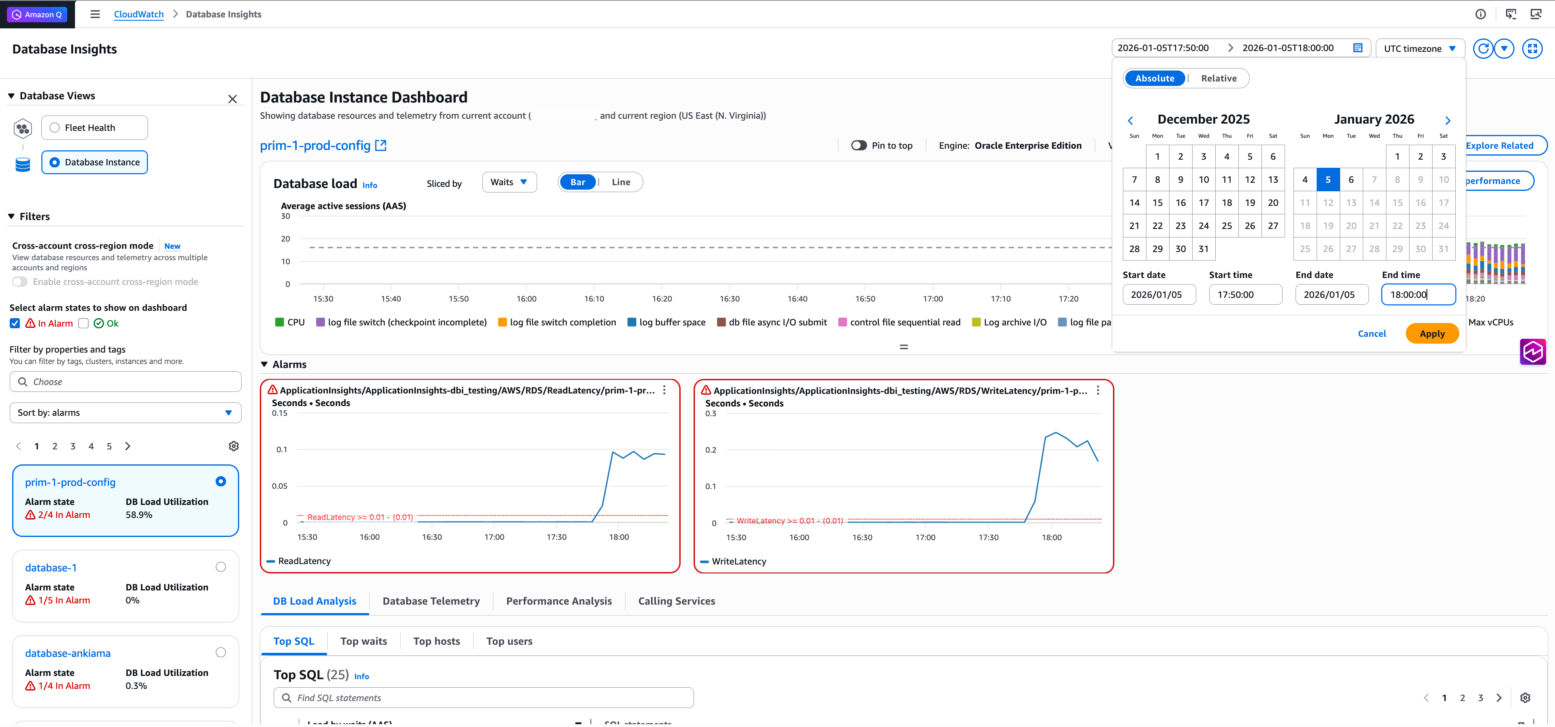
Task: Select database-1 instance radio
Action: pyautogui.click(x=221, y=567)
